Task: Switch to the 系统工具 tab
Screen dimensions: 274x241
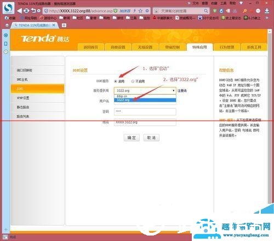Action: [x=254, y=47]
